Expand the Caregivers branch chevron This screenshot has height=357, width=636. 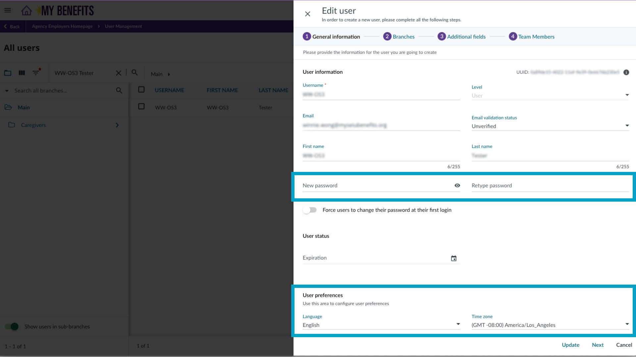(x=117, y=125)
